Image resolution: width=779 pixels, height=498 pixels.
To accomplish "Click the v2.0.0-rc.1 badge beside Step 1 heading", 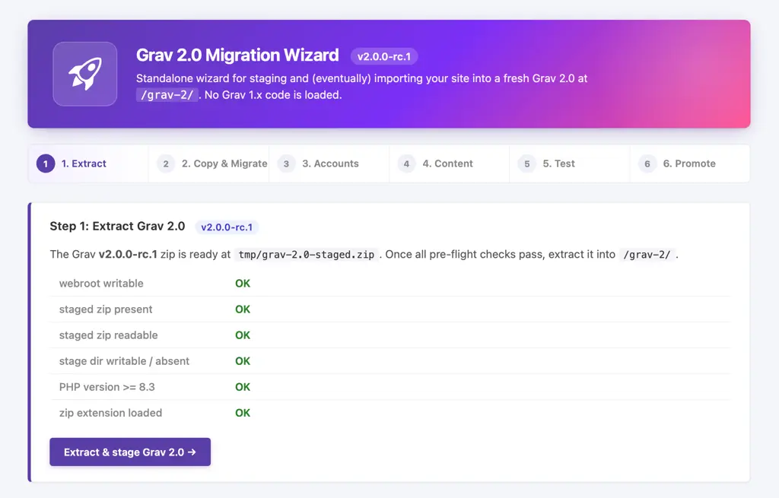I will (x=227, y=227).
